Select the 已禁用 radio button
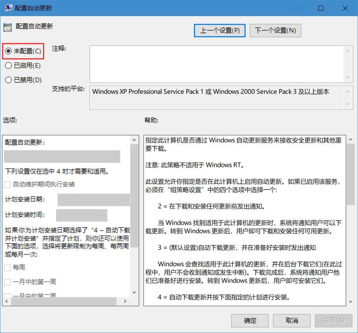 (8, 80)
